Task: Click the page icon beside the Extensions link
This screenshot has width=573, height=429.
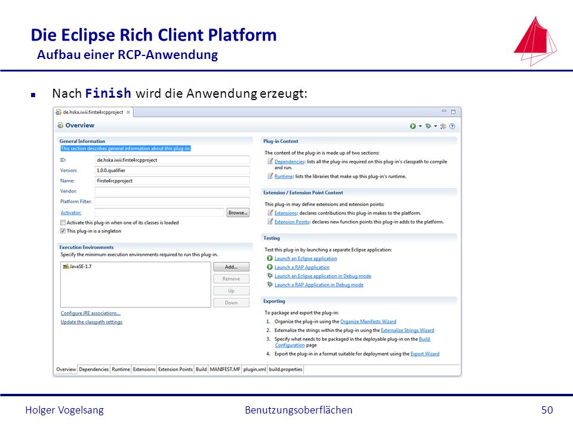Action: [270, 213]
